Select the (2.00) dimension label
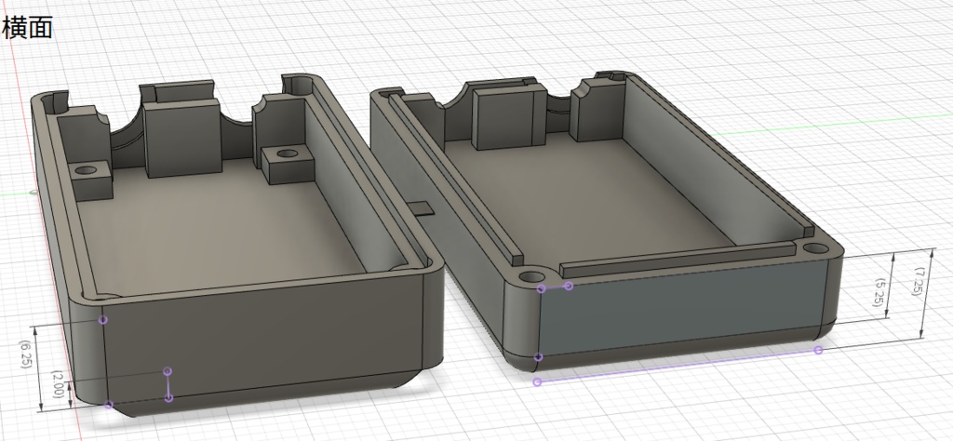Viewport: 953px width, 441px height. (60, 384)
